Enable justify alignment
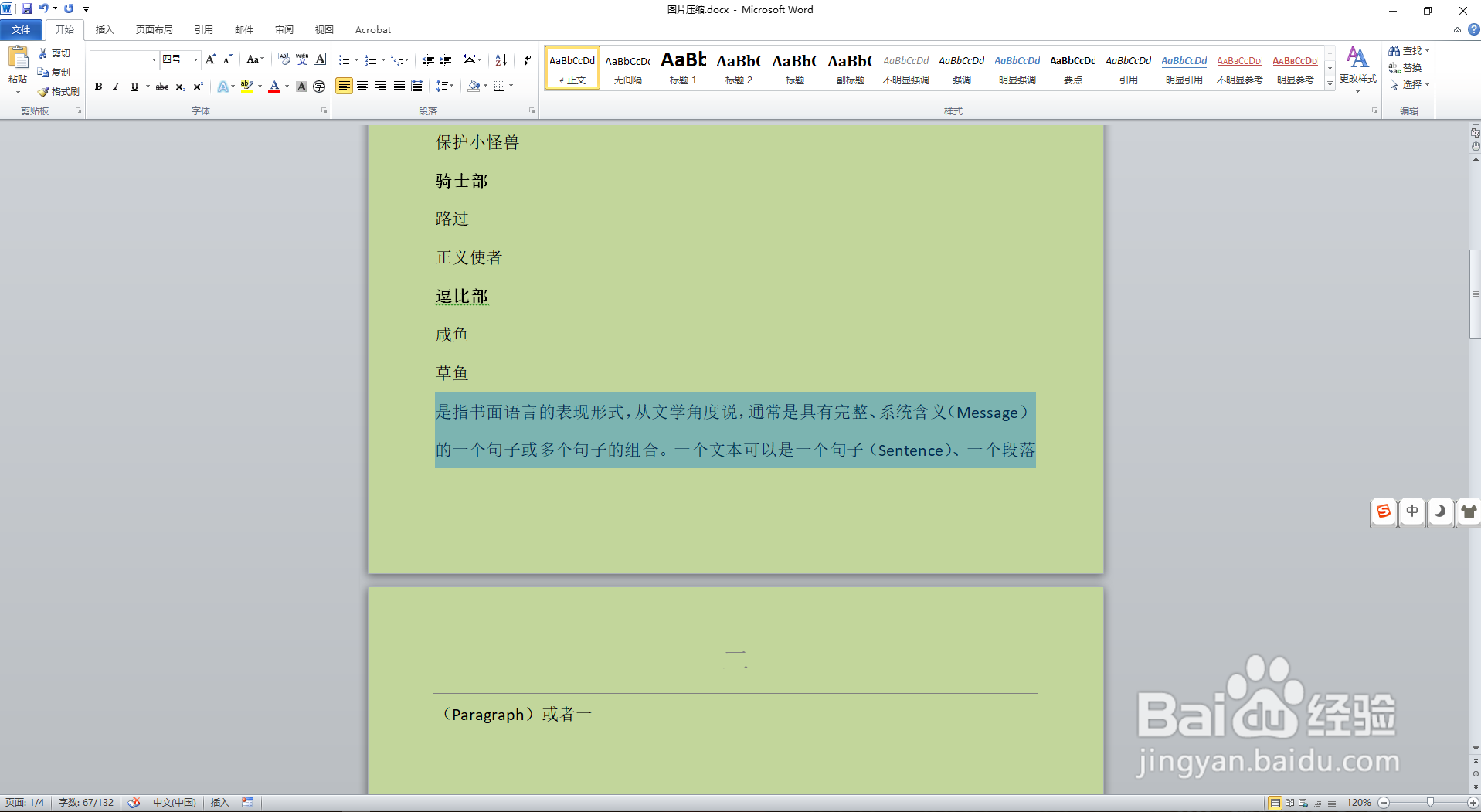 (399, 86)
